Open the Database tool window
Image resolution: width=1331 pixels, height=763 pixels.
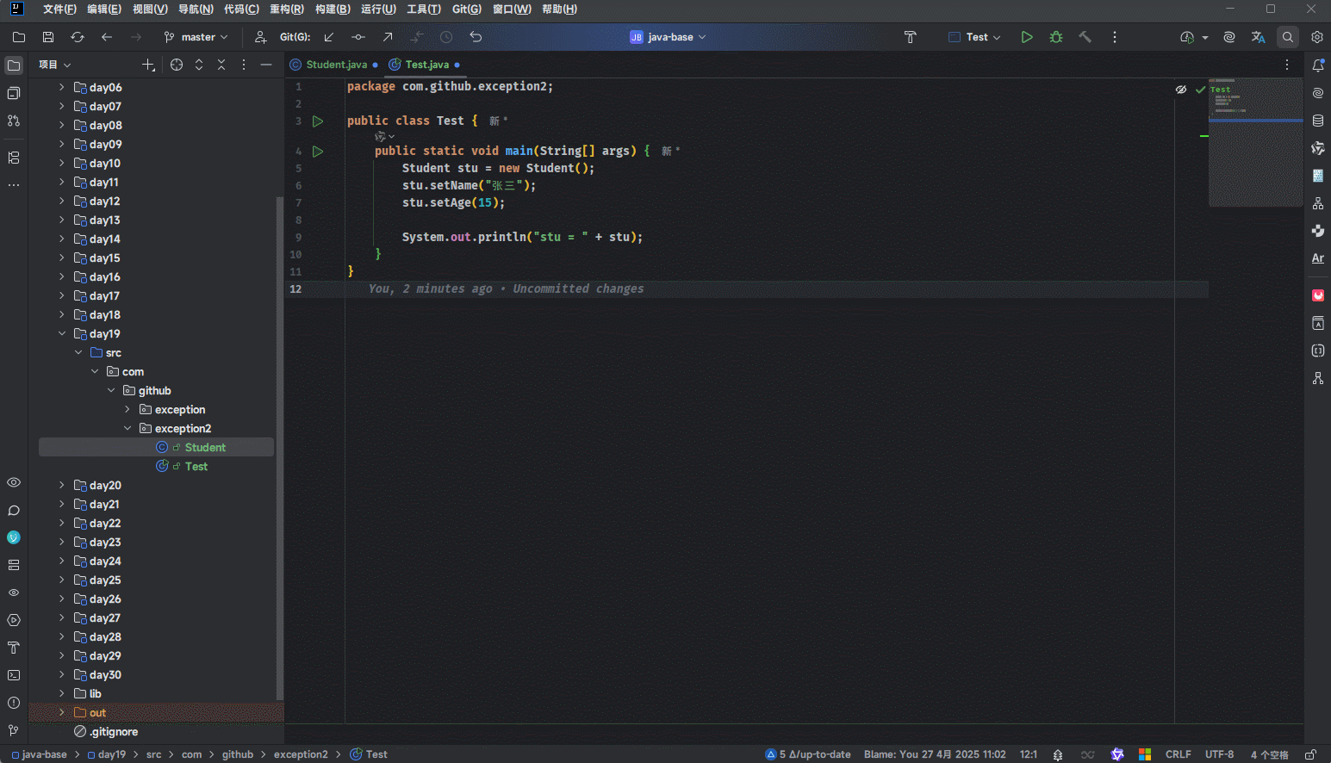coord(1318,121)
